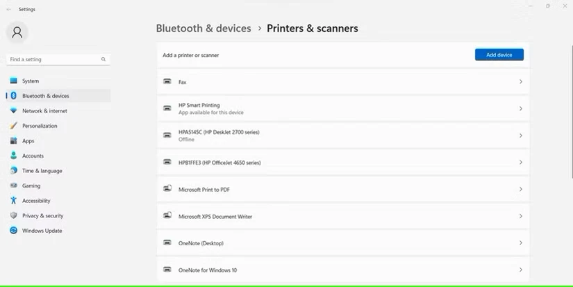The width and height of the screenshot is (573, 287).
Task: Open the OneNote (Desktop) chevron arrow
Action: 521,243
